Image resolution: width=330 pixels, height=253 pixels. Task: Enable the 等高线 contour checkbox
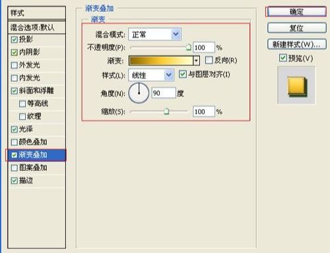tap(22, 104)
